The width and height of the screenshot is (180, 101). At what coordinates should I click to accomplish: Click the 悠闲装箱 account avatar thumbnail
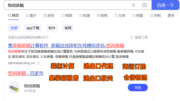click(14, 88)
